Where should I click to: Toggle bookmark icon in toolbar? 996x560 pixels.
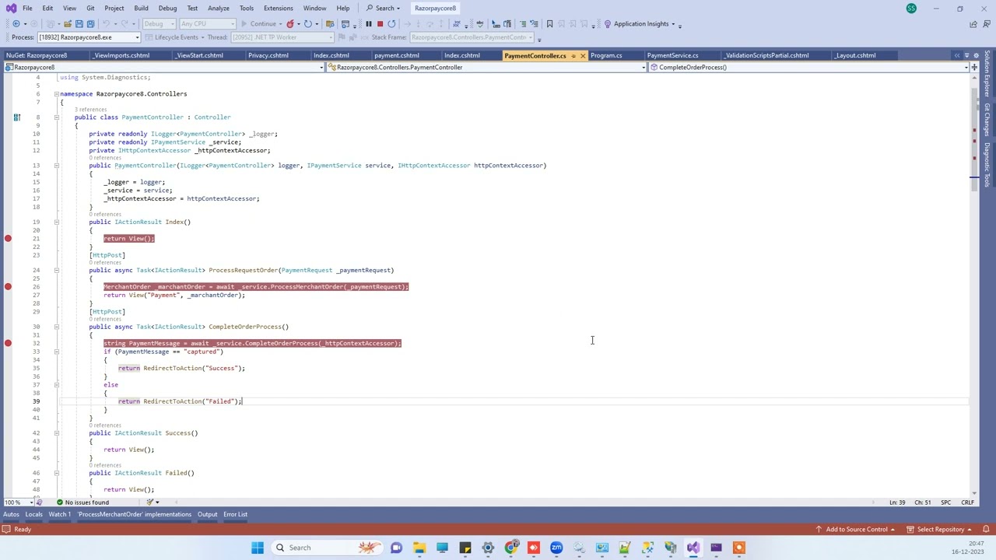(x=549, y=24)
